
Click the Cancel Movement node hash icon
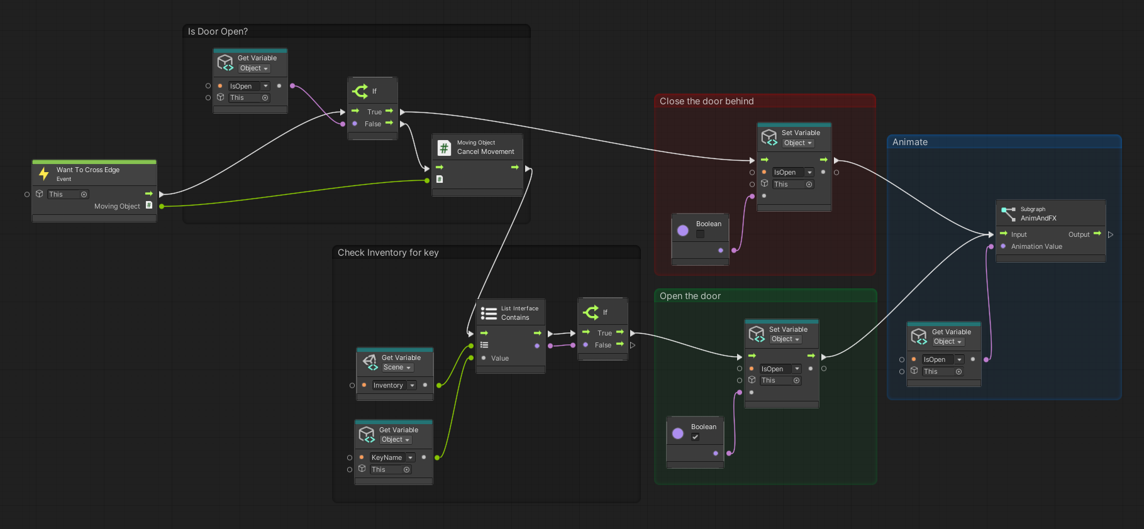444,148
